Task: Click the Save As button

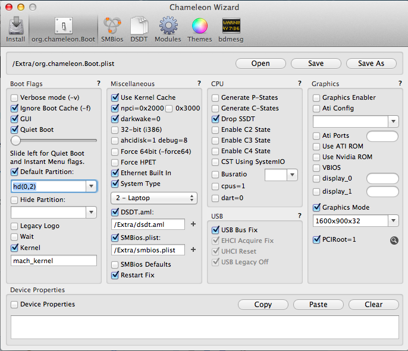Action: tap(371, 64)
